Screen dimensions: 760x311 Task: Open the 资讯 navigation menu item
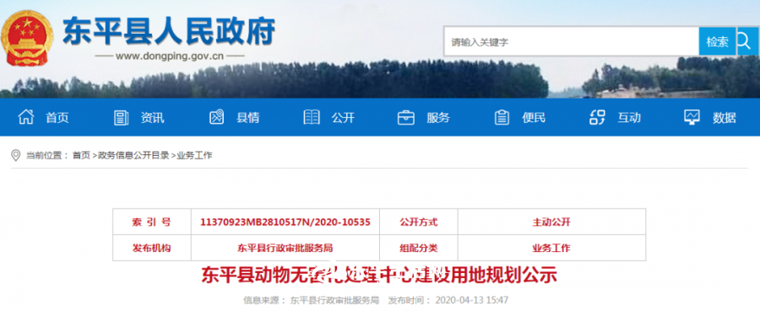coord(152,117)
